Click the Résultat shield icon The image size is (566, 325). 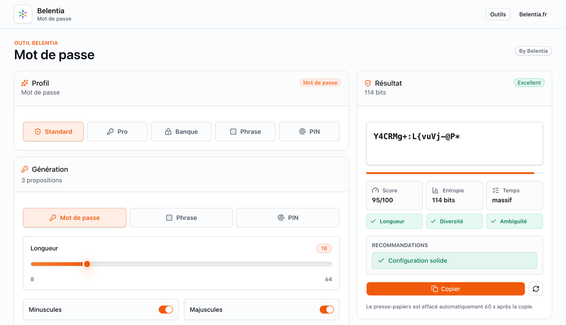pos(368,83)
